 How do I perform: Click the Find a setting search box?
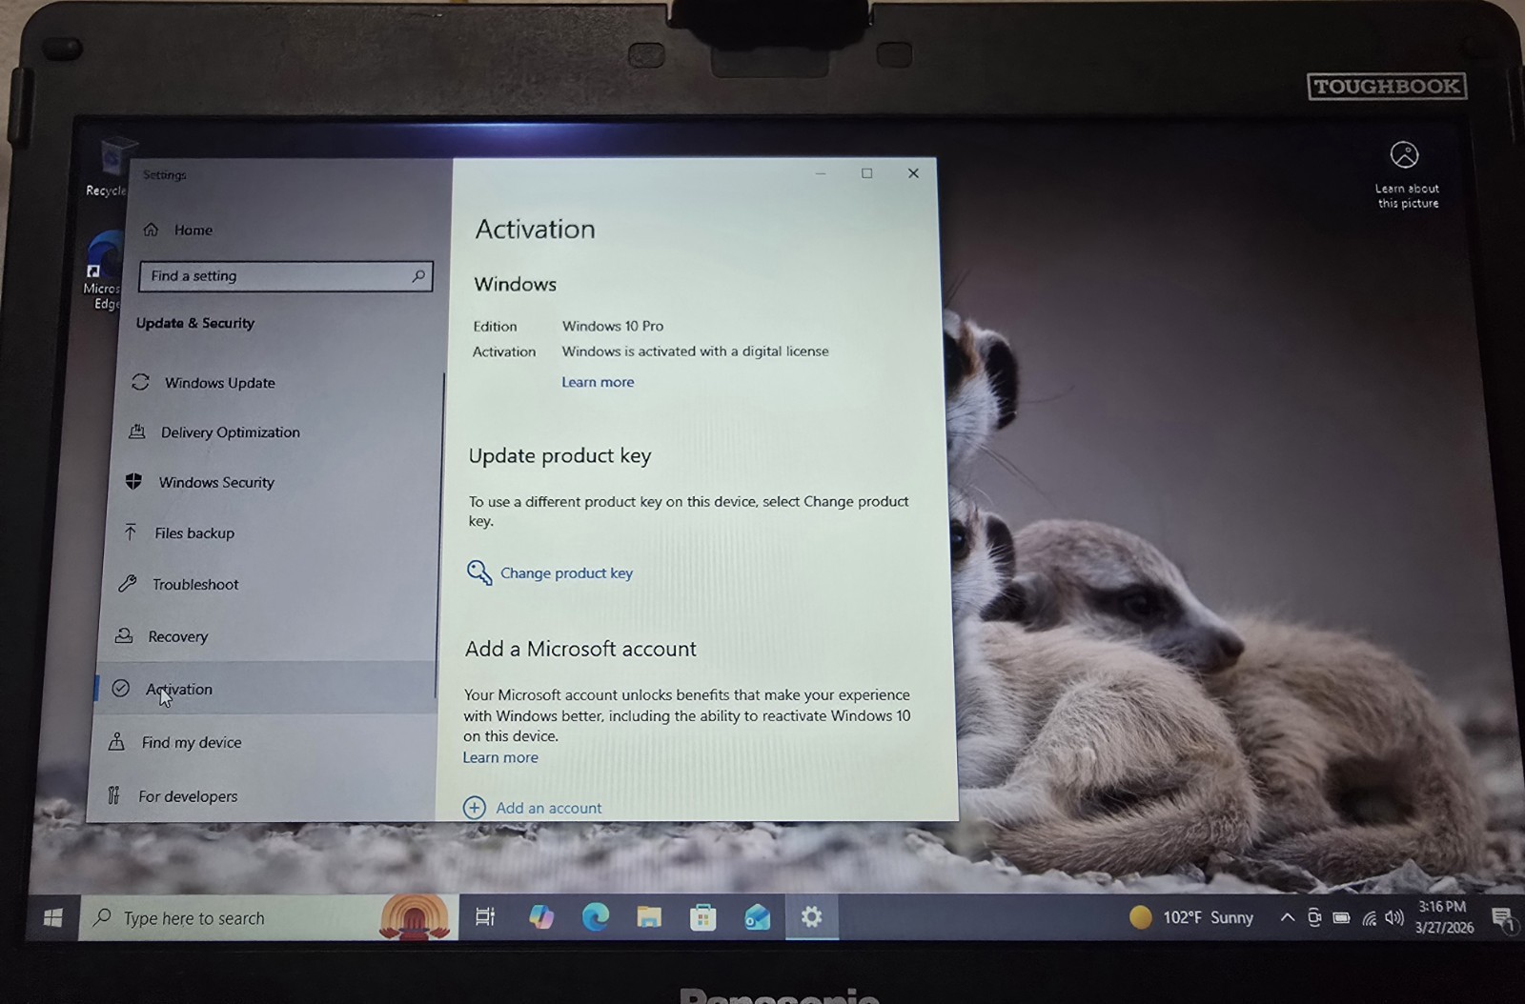[x=286, y=276]
